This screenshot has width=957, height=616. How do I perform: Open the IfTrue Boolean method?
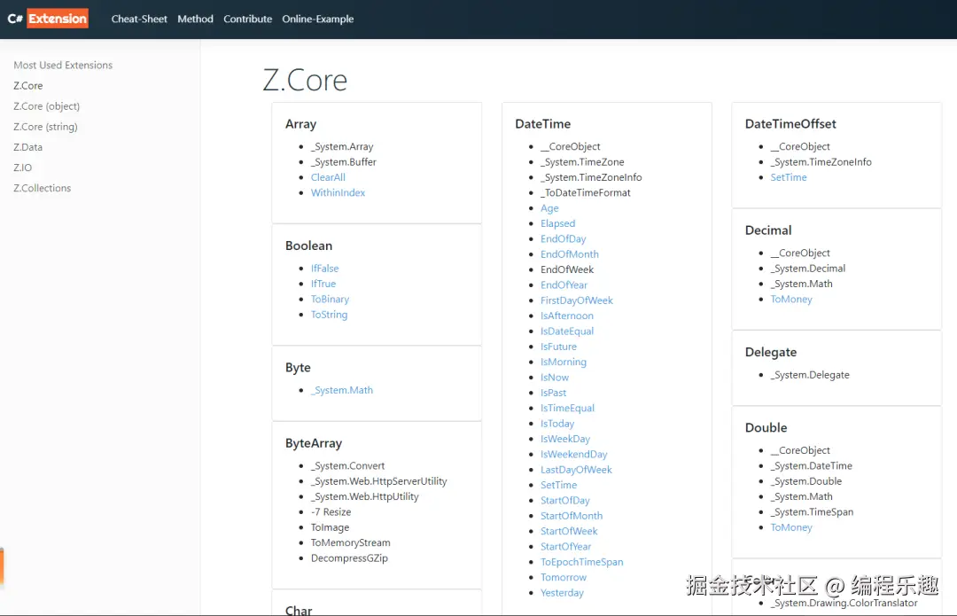click(x=323, y=284)
